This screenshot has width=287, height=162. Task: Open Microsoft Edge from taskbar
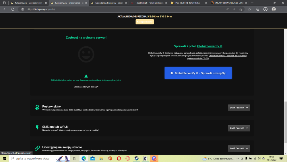[84, 158]
